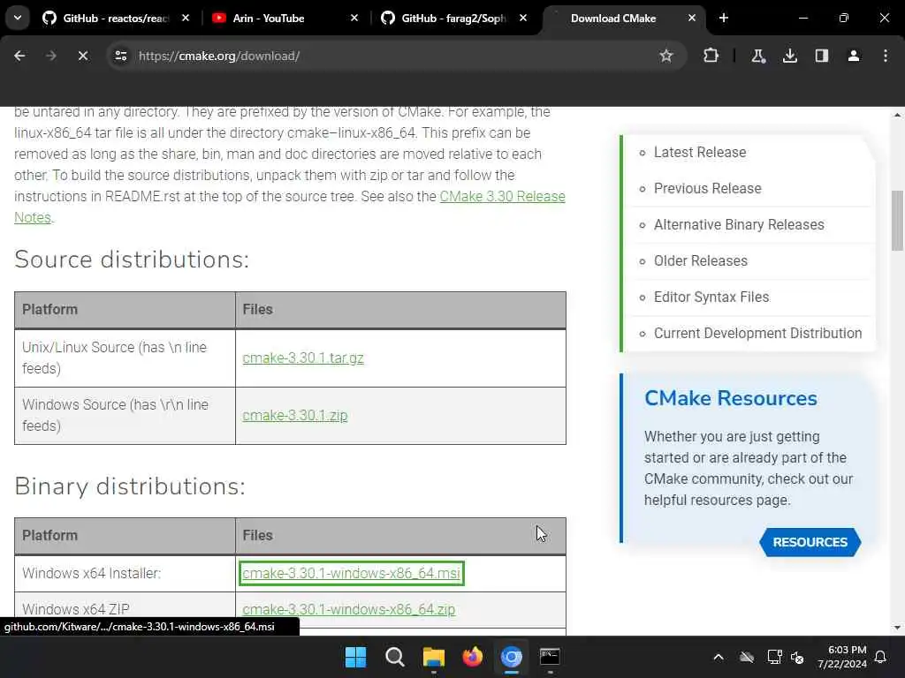The height and width of the screenshot is (678, 905).
Task: Click the scrollbar down arrow
Action: coord(897,628)
